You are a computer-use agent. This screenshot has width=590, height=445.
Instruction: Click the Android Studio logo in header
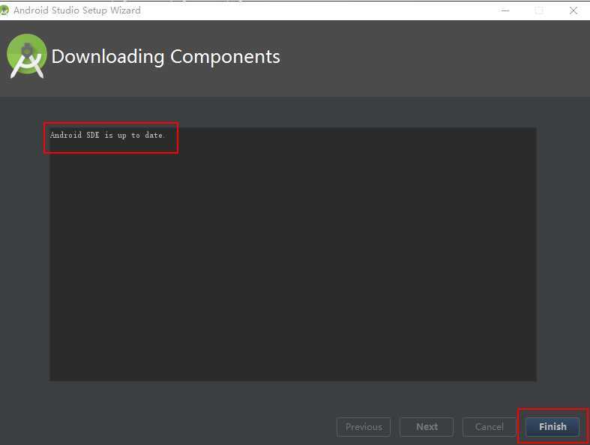pos(27,56)
